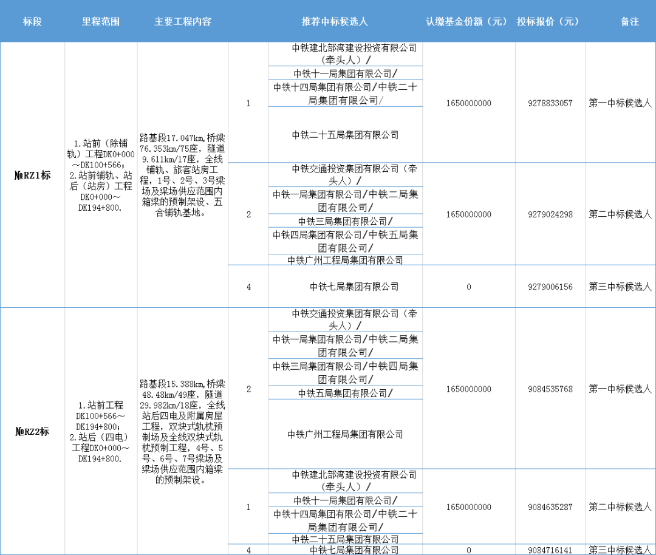
Task: Click 中铁建北部湾建设投资有限公司（牵头人） under №RZ1标
Action: 346,54
